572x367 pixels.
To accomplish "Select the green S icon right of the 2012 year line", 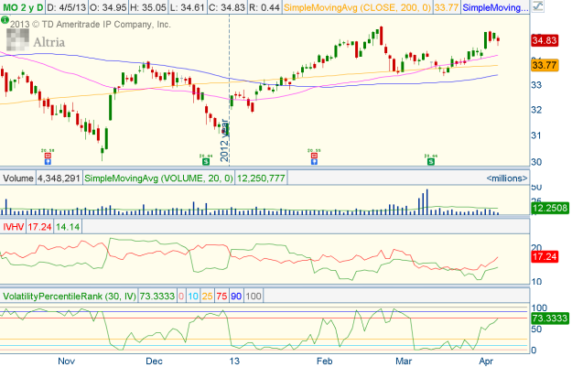I will click(x=431, y=162).
